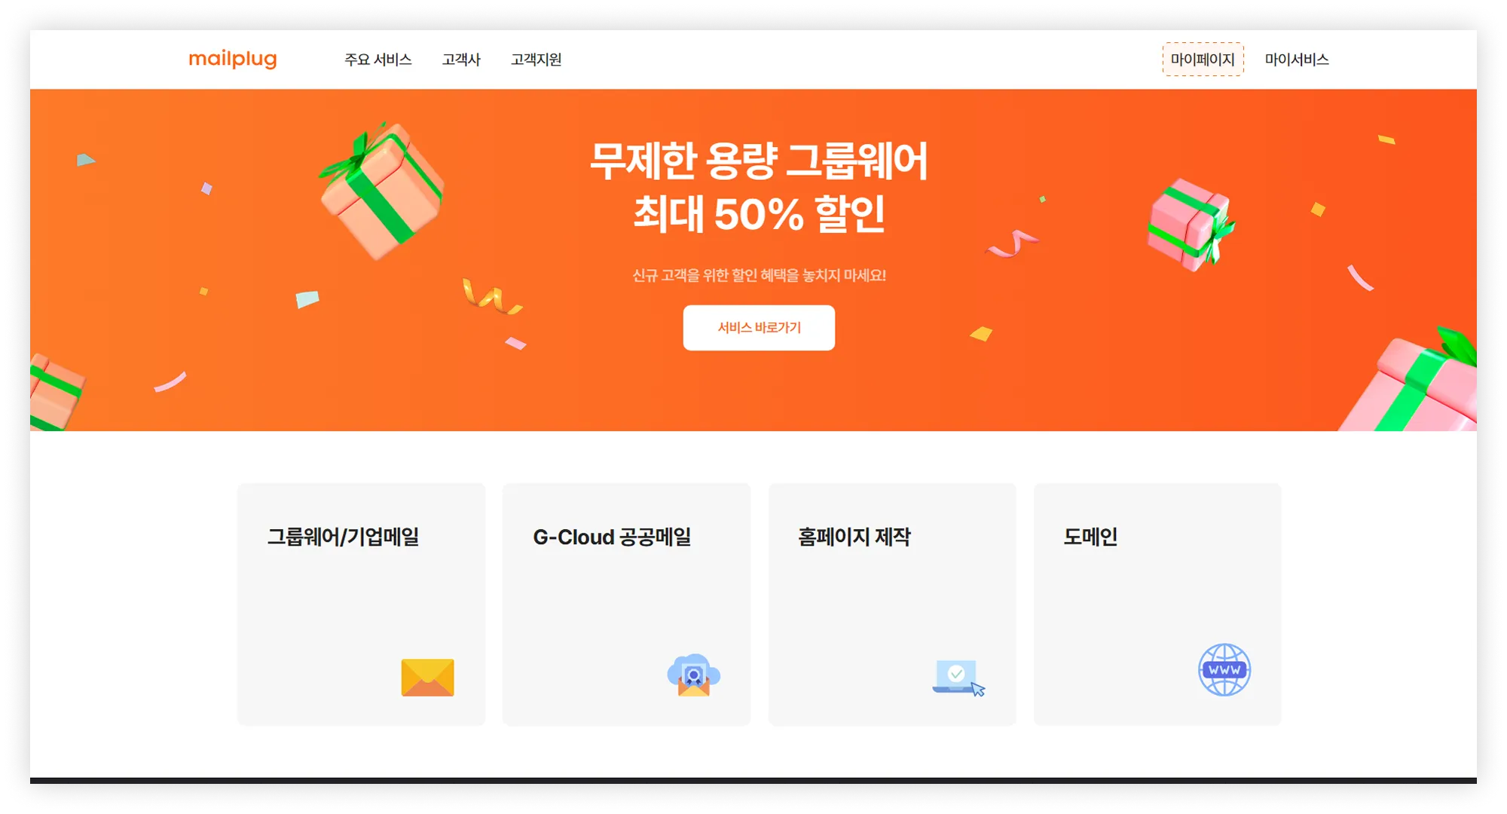Click the banner subtitle about 신규 고객 discount
1507x814 pixels.
(759, 275)
